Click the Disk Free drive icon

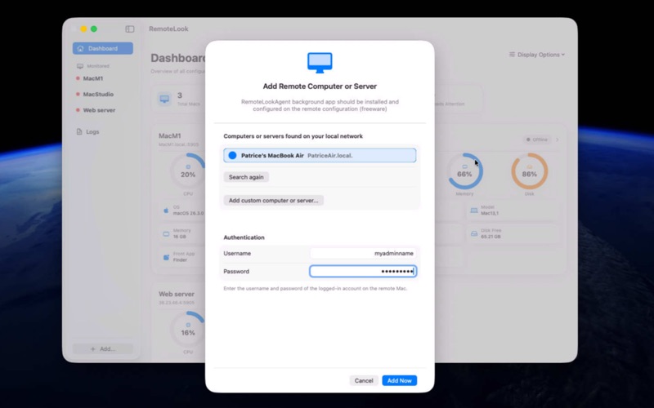coord(474,233)
